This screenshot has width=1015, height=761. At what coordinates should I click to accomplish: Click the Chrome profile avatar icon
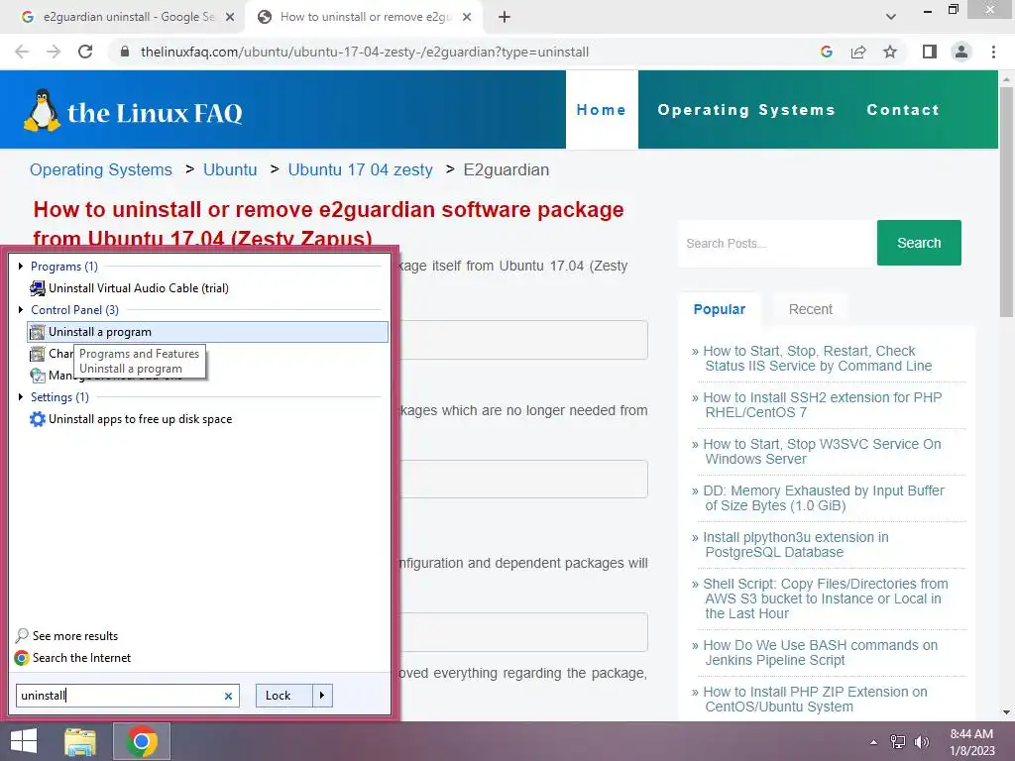pyautogui.click(x=961, y=52)
